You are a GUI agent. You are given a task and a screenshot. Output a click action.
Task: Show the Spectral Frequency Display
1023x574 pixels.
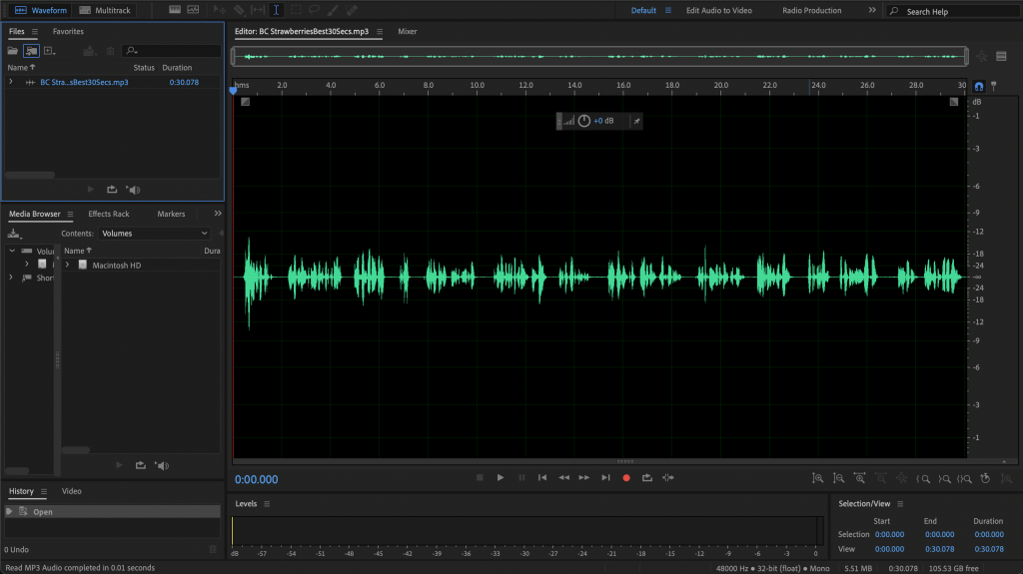pyautogui.click(x=176, y=10)
